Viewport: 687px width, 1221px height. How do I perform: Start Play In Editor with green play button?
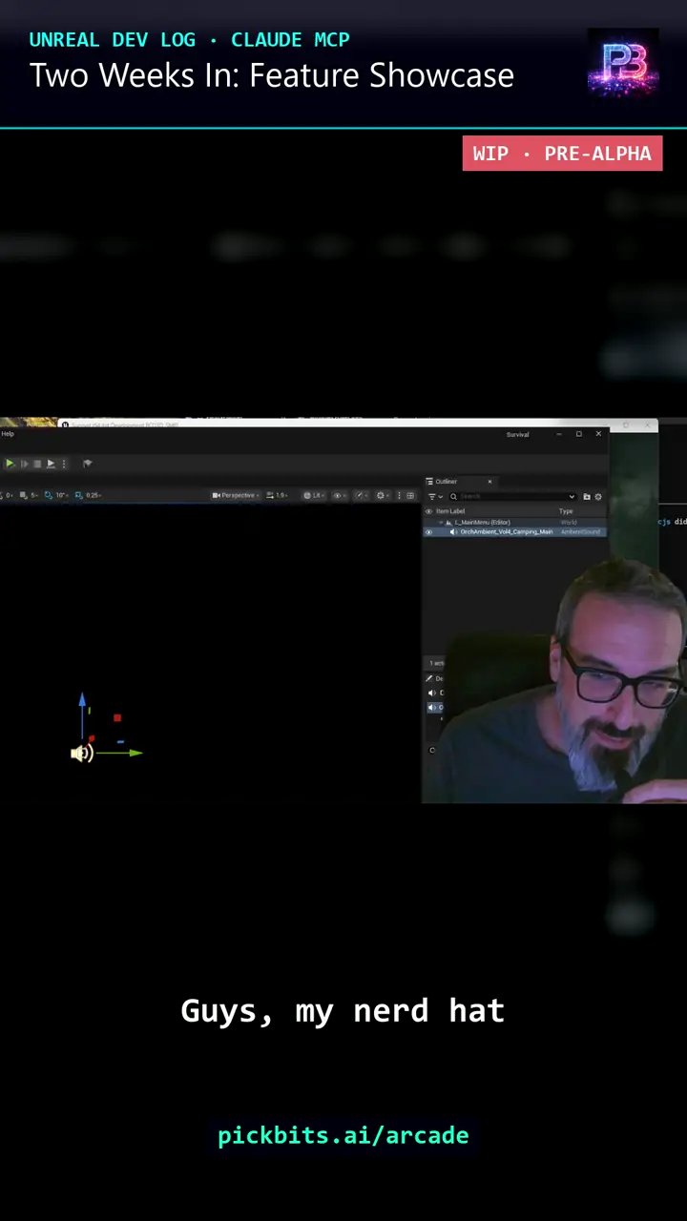(10, 464)
